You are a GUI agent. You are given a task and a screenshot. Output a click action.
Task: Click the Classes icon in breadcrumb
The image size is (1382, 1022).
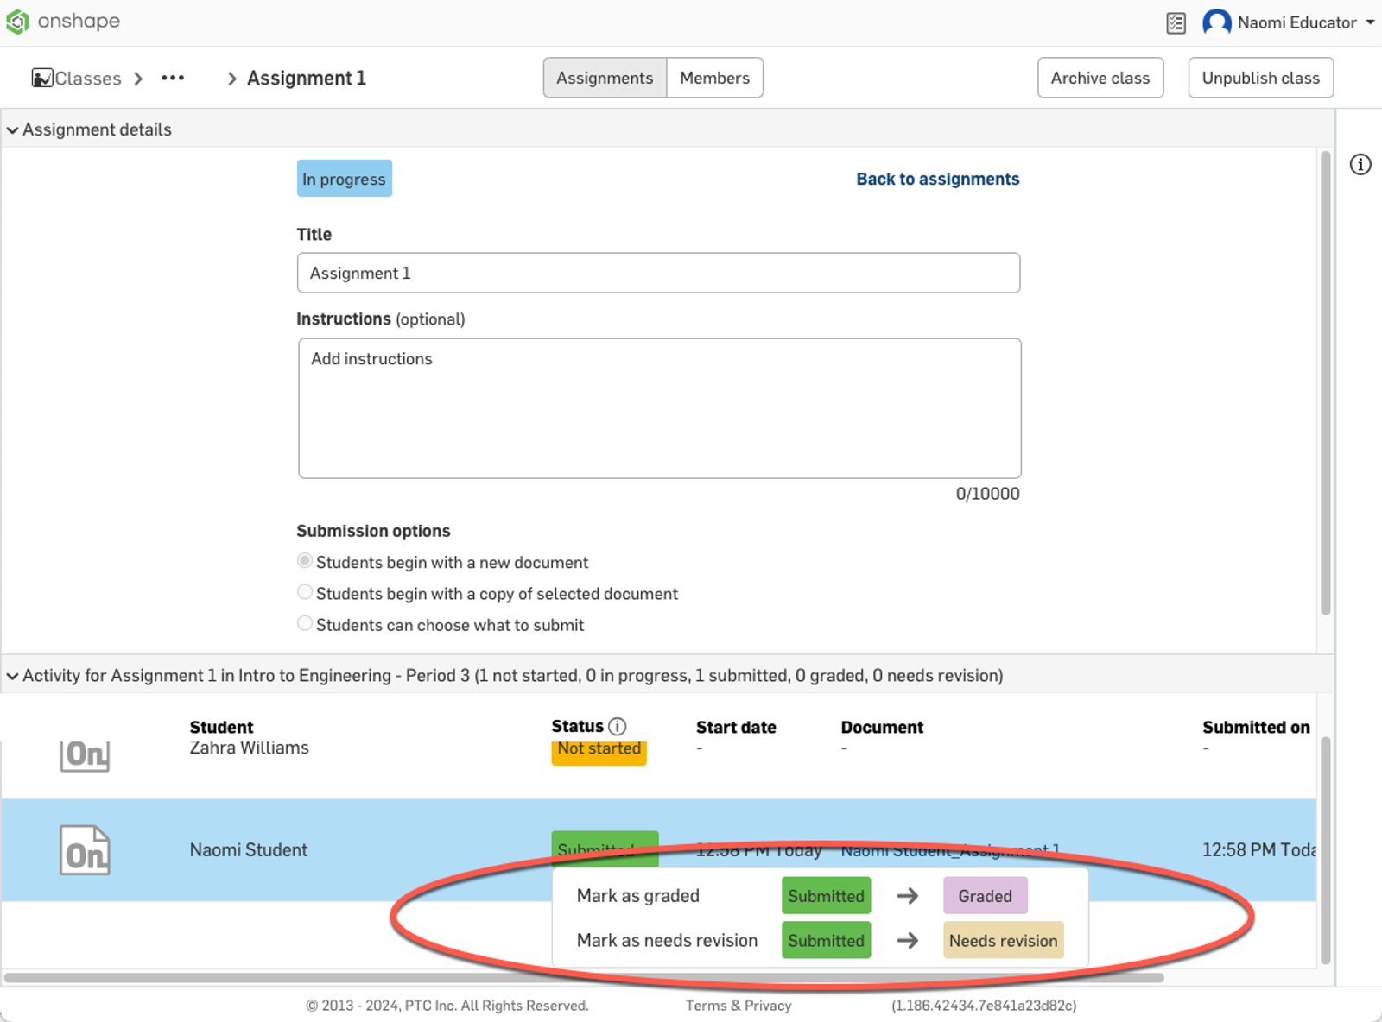[42, 79]
